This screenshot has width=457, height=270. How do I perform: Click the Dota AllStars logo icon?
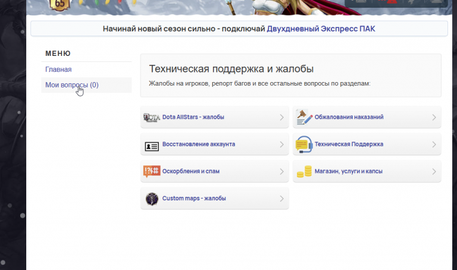152,117
